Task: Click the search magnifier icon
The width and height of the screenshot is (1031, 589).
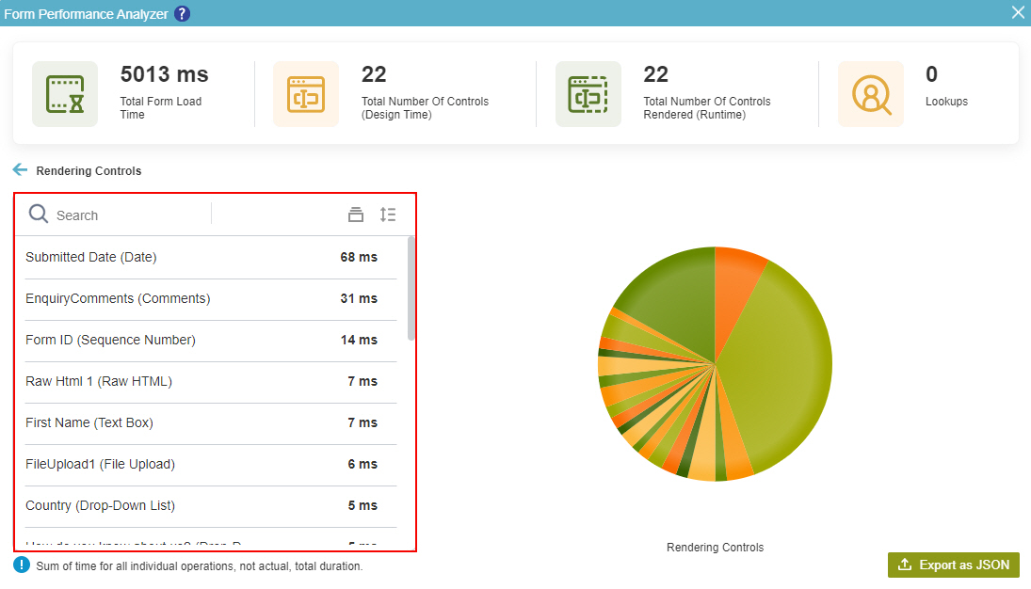Action: [39, 214]
